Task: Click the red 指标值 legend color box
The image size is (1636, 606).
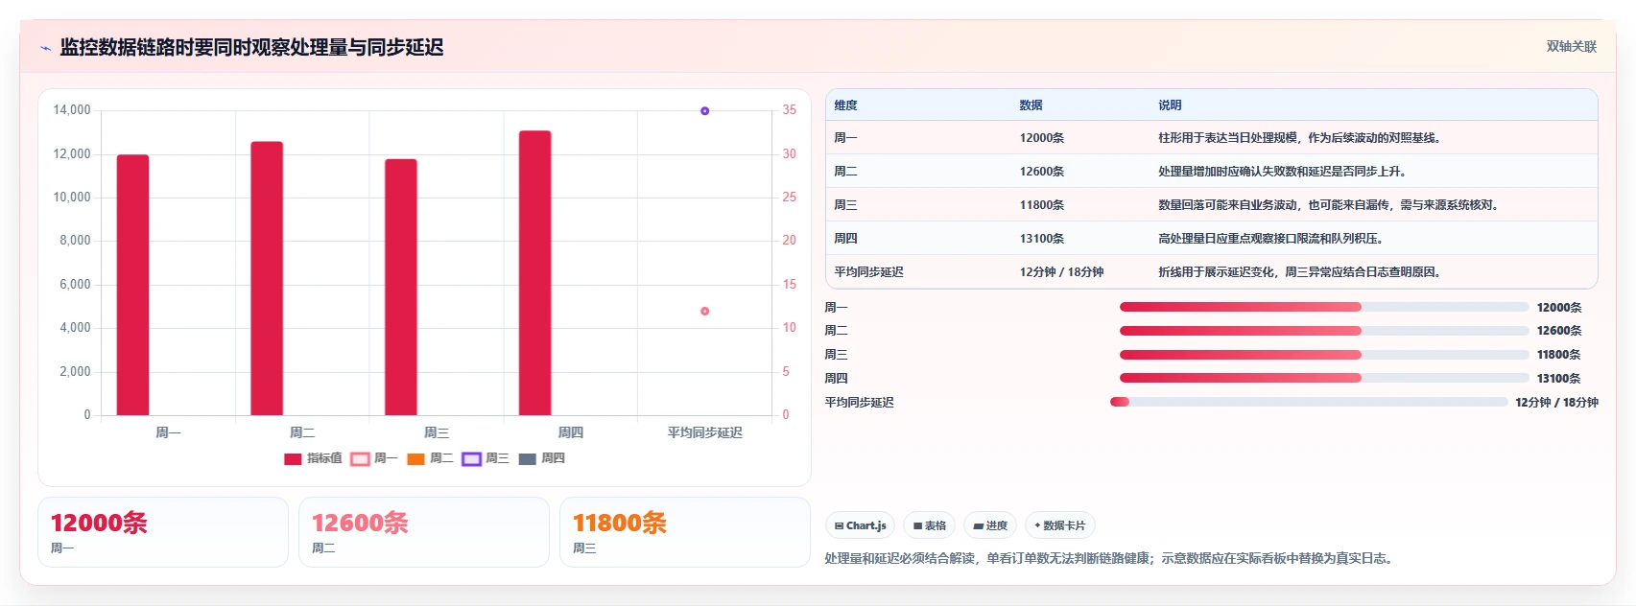Action: click(293, 458)
